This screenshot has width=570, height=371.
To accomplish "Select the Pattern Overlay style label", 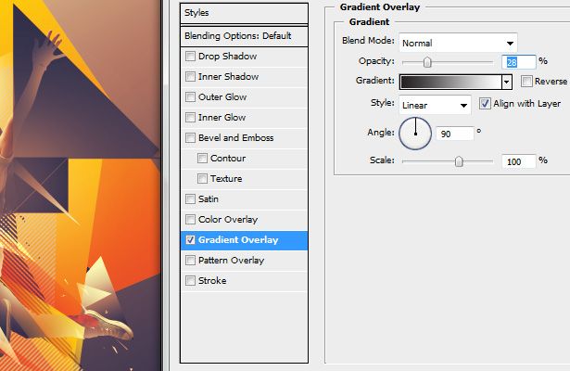I will (x=231, y=261).
